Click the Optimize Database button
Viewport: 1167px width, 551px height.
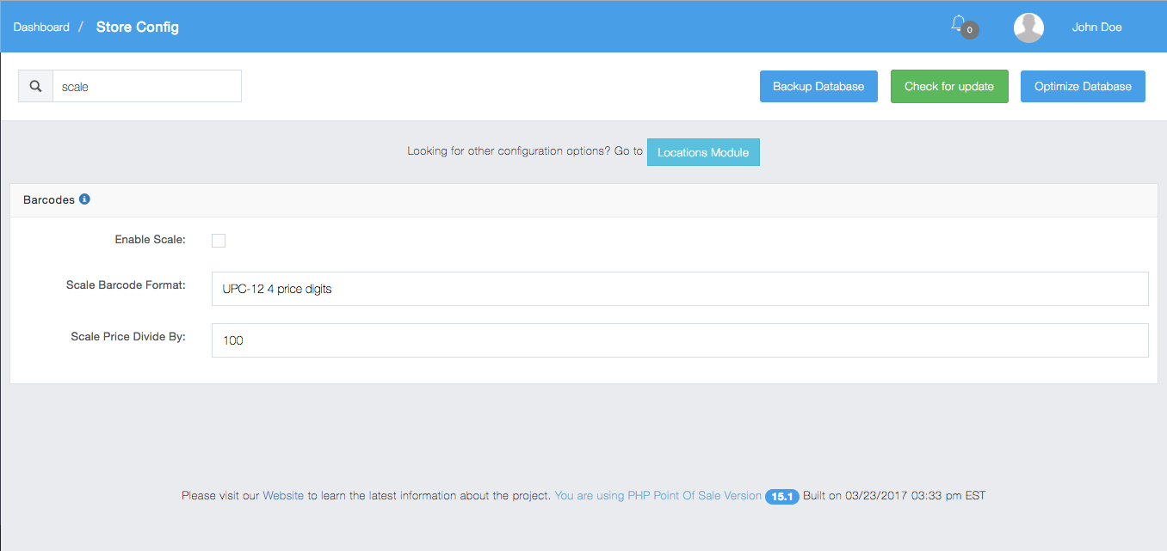[x=1082, y=87]
